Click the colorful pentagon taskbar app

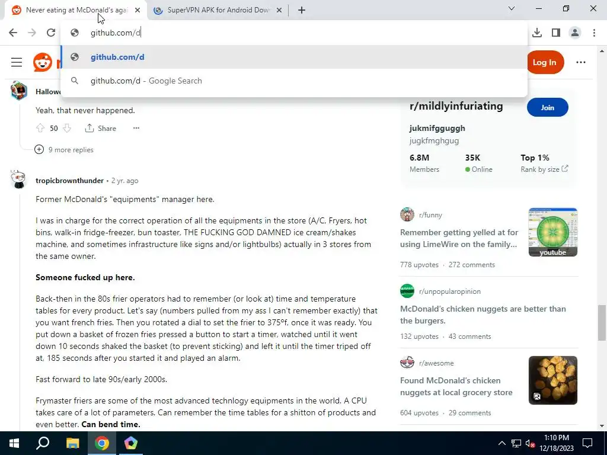(131, 443)
